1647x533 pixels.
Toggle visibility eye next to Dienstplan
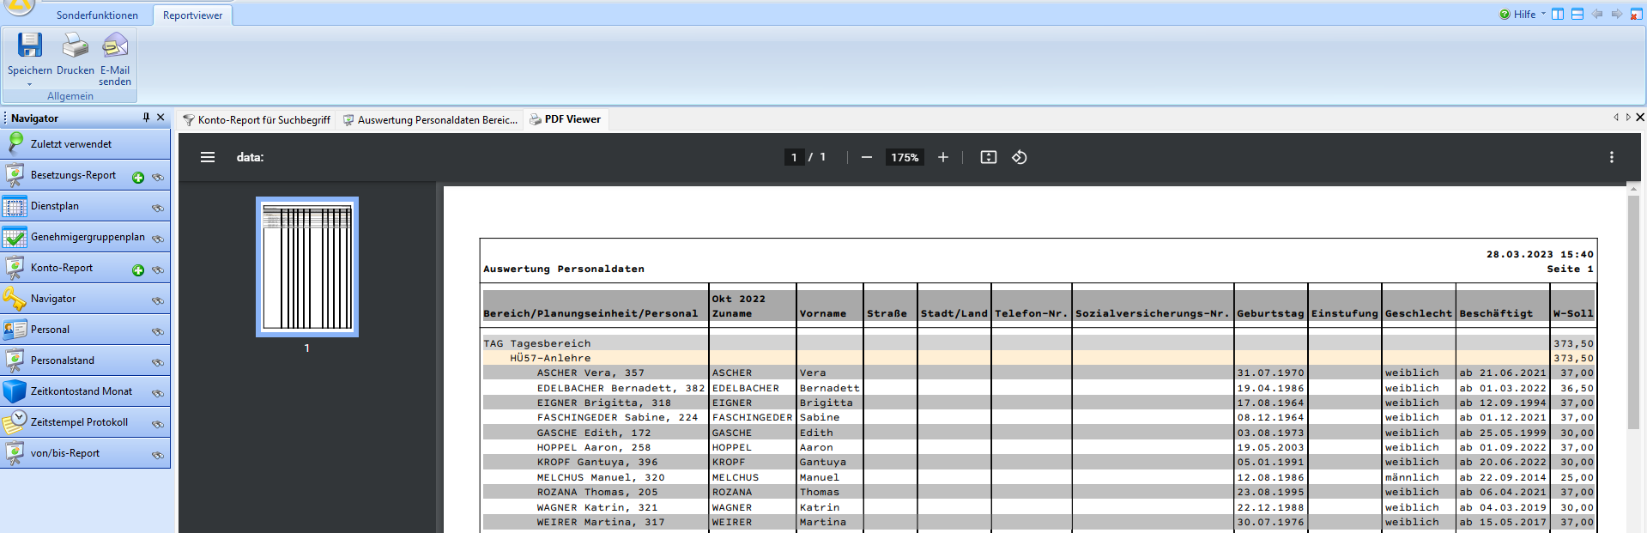(158, 208)
